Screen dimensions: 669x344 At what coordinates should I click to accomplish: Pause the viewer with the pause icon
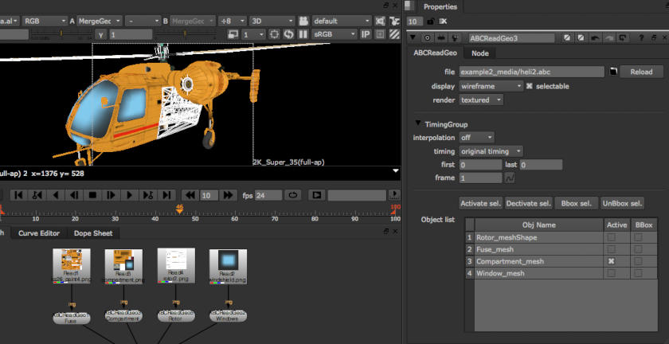tap(303, 34)
